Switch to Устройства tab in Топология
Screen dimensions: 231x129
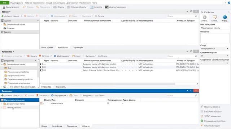click(x=57, y=126)
